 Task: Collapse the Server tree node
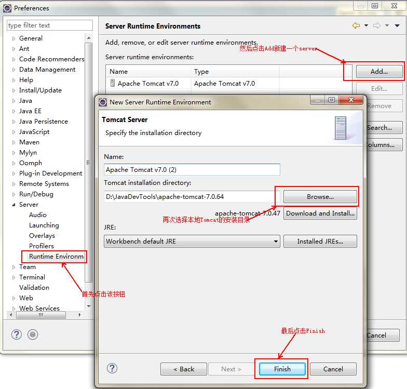(13, 205)
